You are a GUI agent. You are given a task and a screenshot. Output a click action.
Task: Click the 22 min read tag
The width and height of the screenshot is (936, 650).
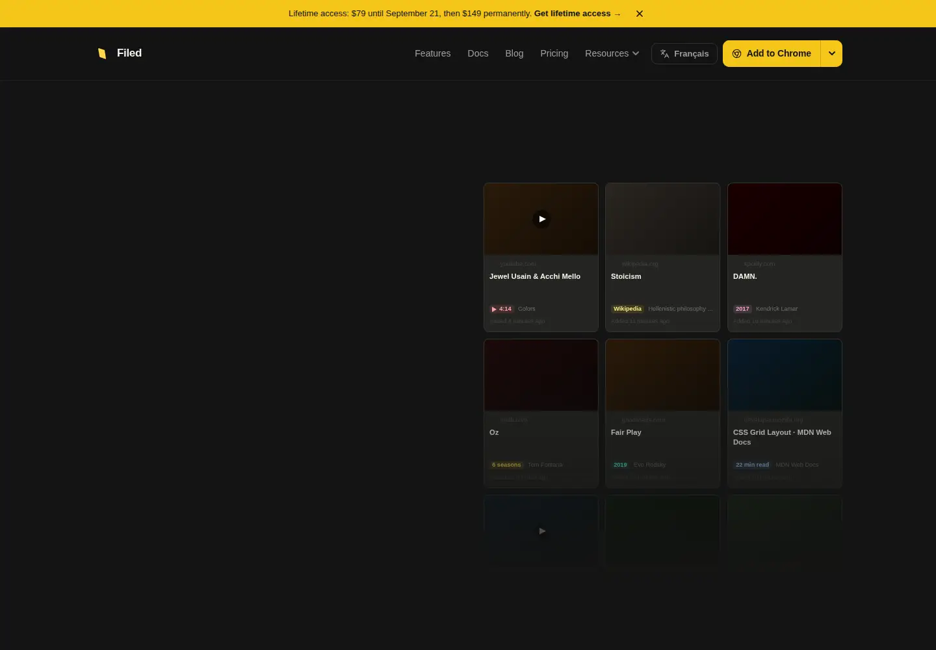tap(752, 465)
